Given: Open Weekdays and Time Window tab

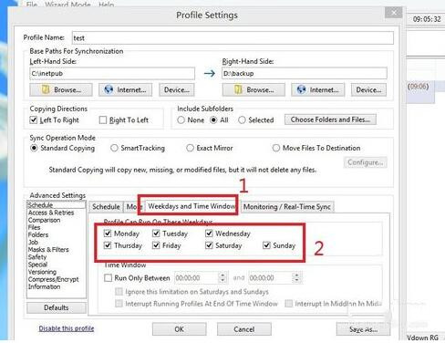Looking at the screenshot, I should click(191, 206).
